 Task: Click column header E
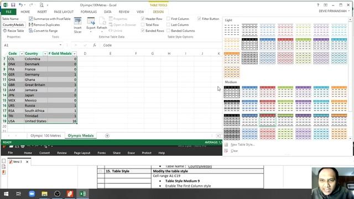pyautogui.click(x=111, y=54)
